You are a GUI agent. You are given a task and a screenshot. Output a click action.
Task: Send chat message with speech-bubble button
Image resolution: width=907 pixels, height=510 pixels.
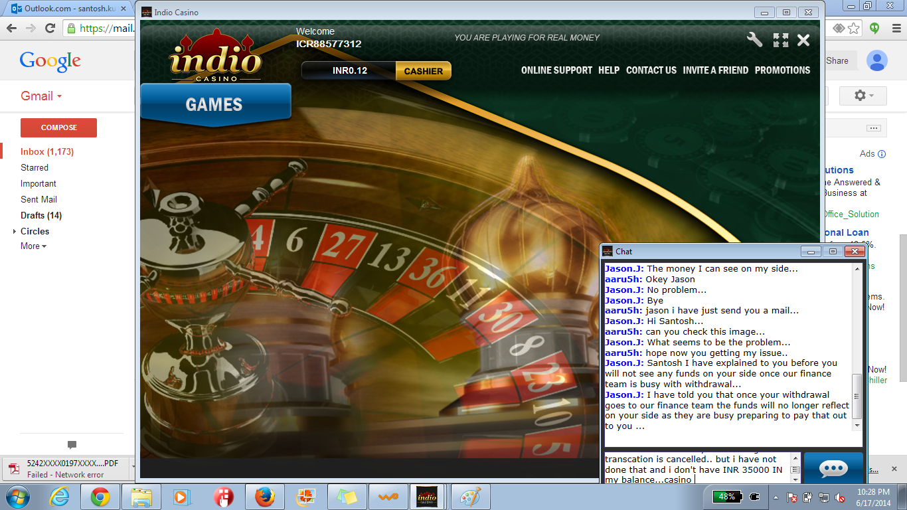click(x=833, y=468)
